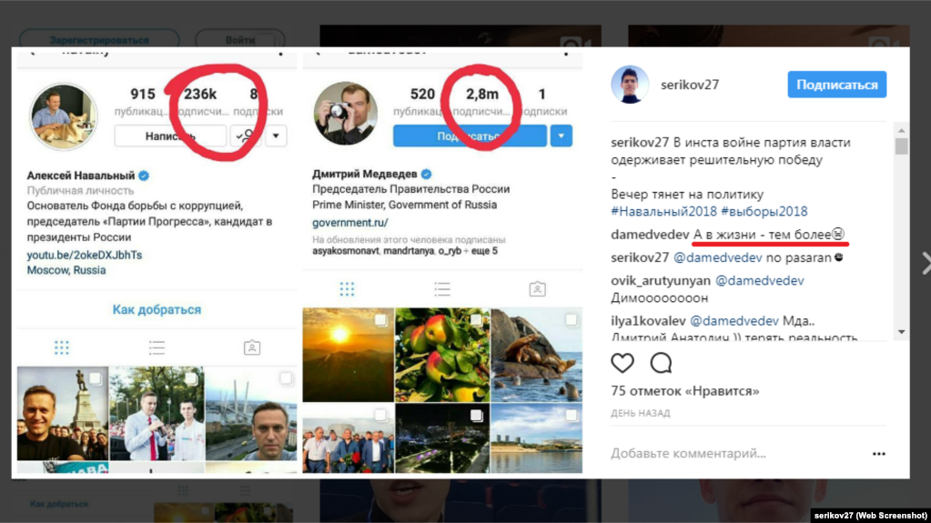Click scroll up arrow in comments
The image size is (931, 523).
(x=901, y=131)
